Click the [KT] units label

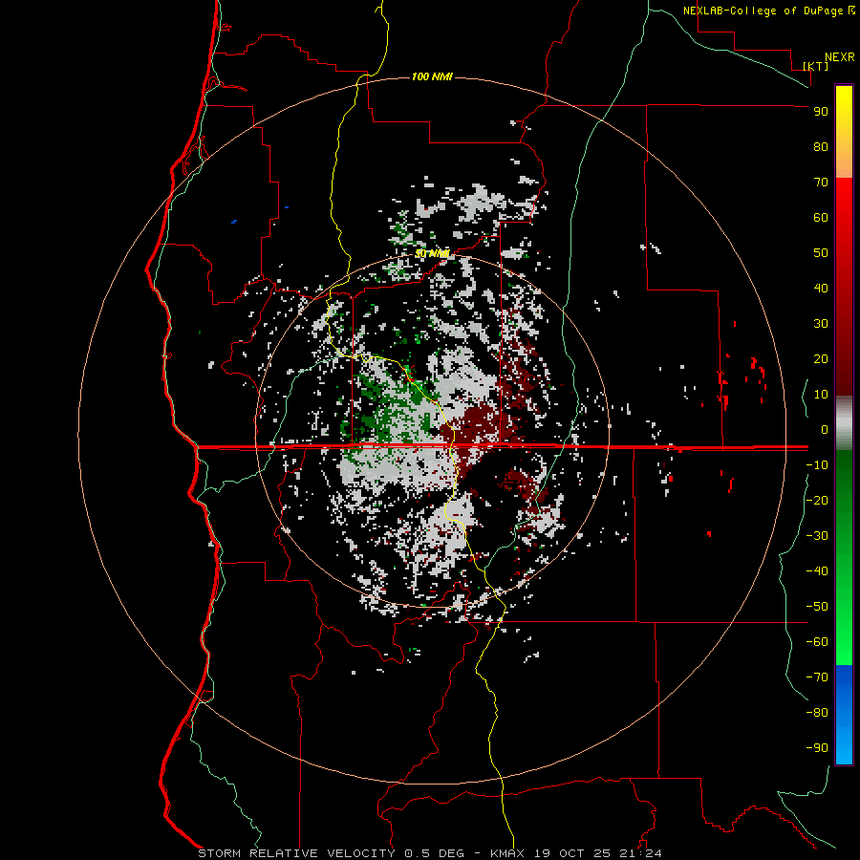[816, 66]
